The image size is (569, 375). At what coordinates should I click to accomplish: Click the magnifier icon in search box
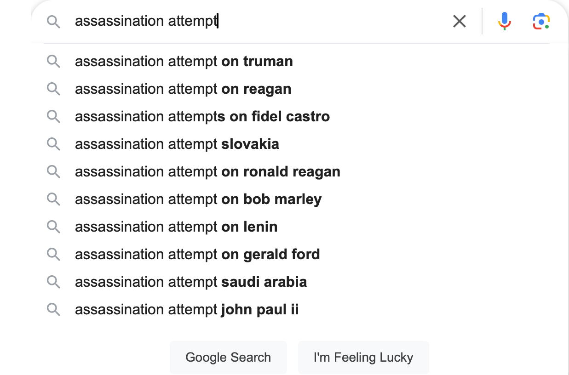pos(54,21)
